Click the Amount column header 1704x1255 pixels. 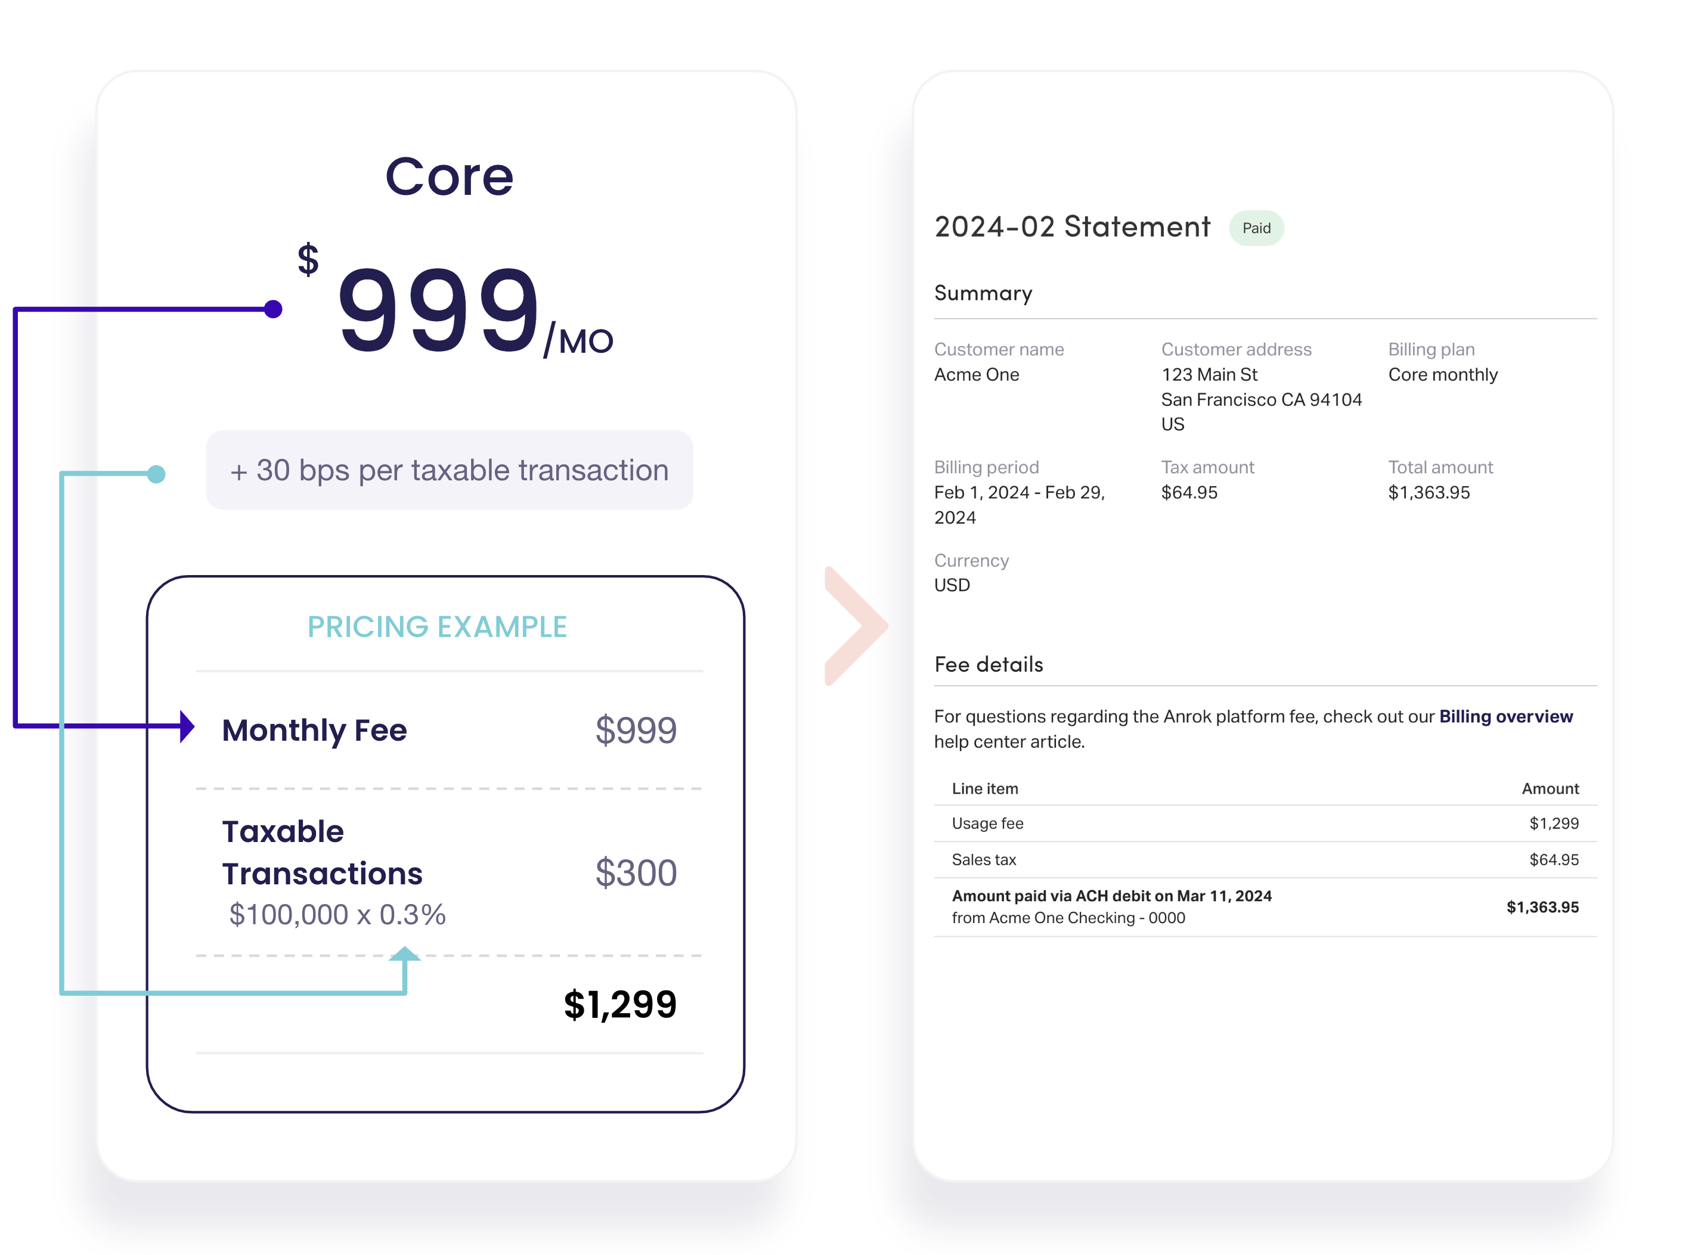[x=1549, y=788]
